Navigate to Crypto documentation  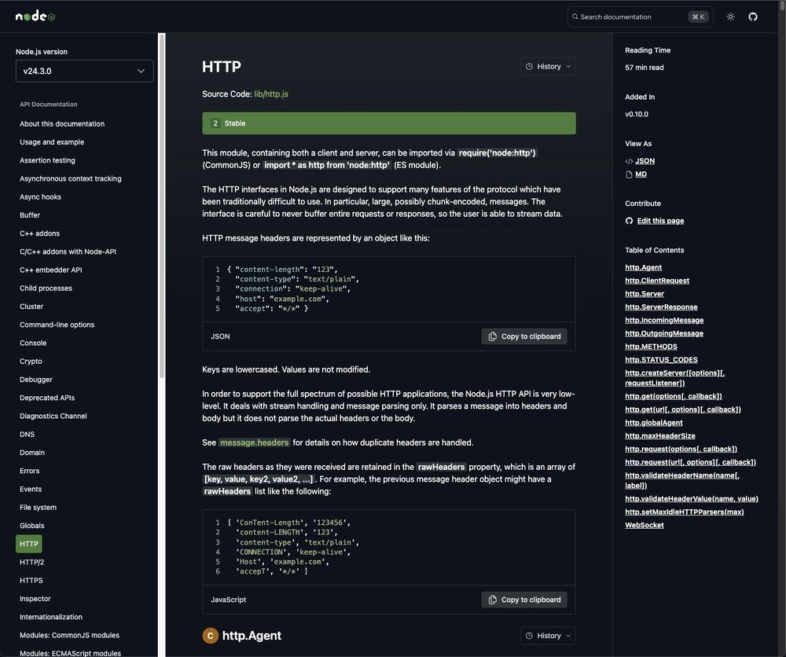pos(31,362)
